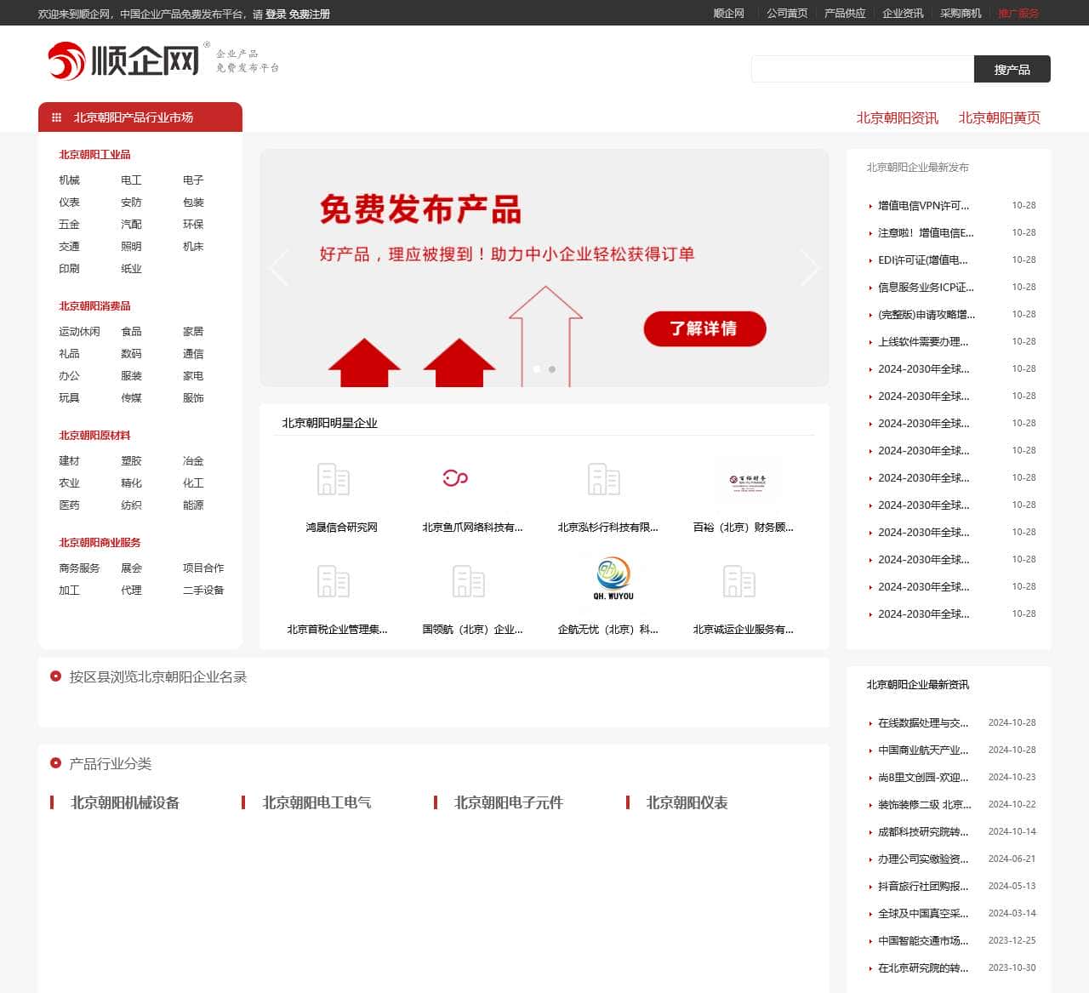
Task: Go to previous carousel banner slide
Action: [278, 268]
